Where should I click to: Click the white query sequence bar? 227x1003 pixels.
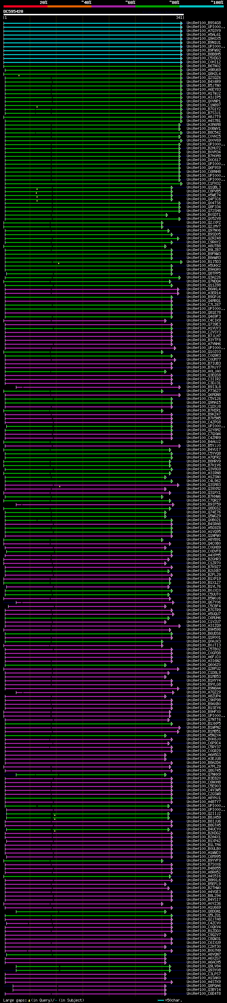(x=94, y=15)
